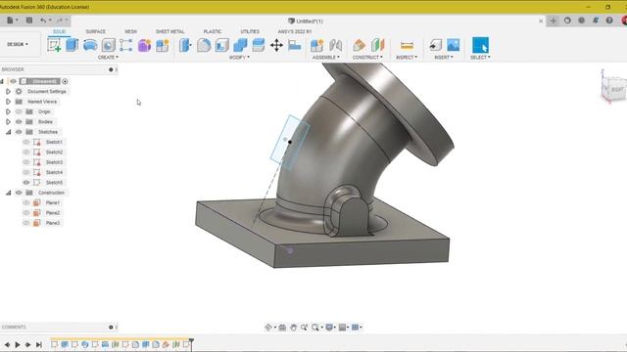Open the Construct dropdown menu

(x=367, y=58)
